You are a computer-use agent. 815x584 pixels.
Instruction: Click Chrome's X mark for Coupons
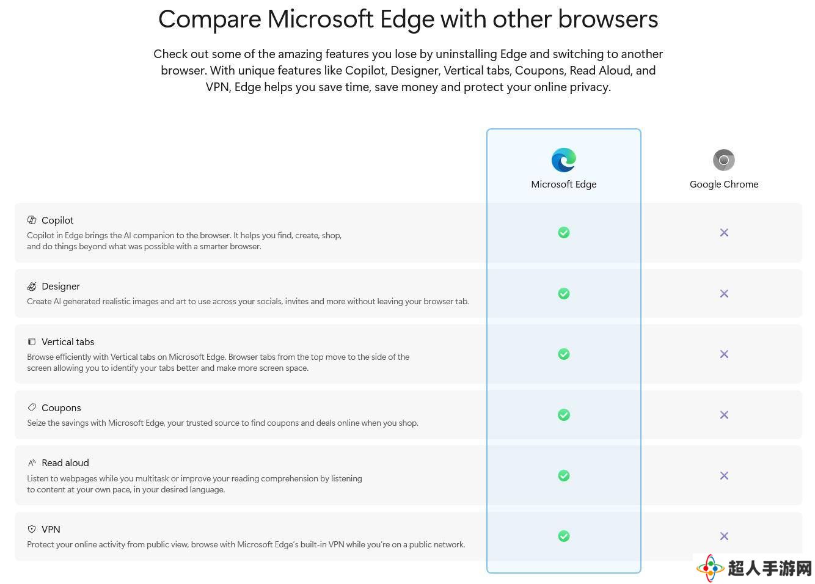(x=724, y=415)
